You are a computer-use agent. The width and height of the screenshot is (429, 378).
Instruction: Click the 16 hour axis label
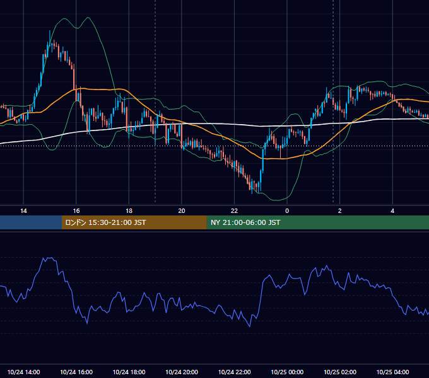coord(76,211)
